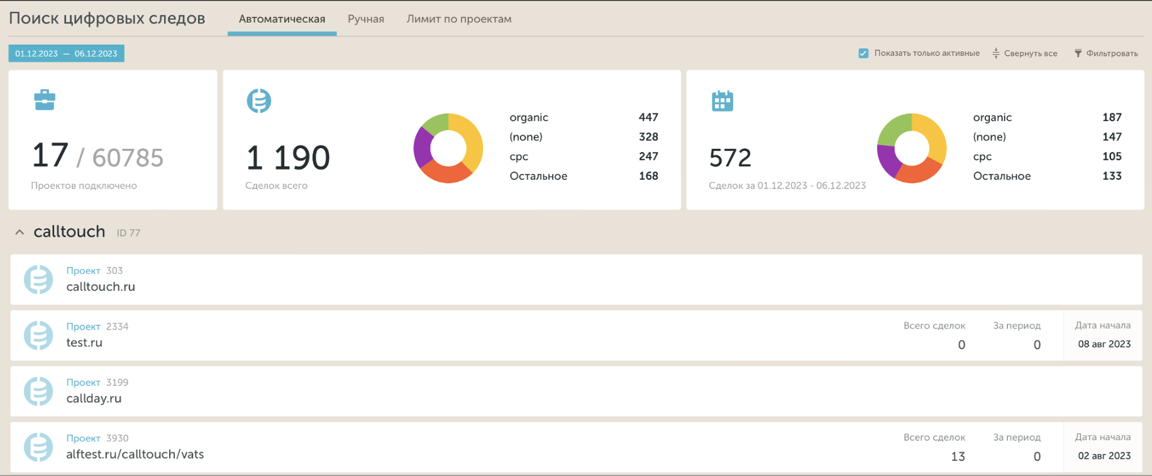Click the cpc 247 legend row

(x=584, y=156)
